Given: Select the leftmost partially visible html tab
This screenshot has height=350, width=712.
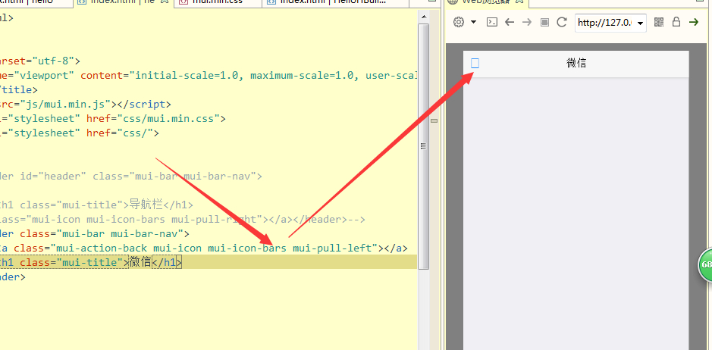Looking at the screenshot, I should [x=36, y=2].
